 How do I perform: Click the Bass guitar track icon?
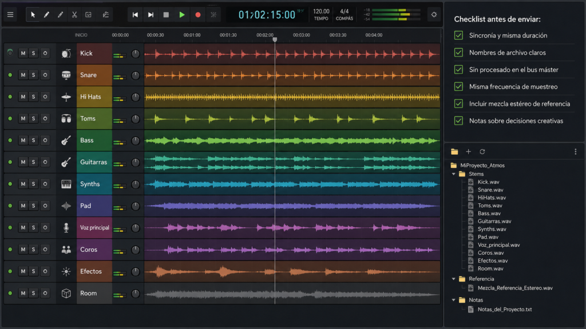click(x=66, y=141)
